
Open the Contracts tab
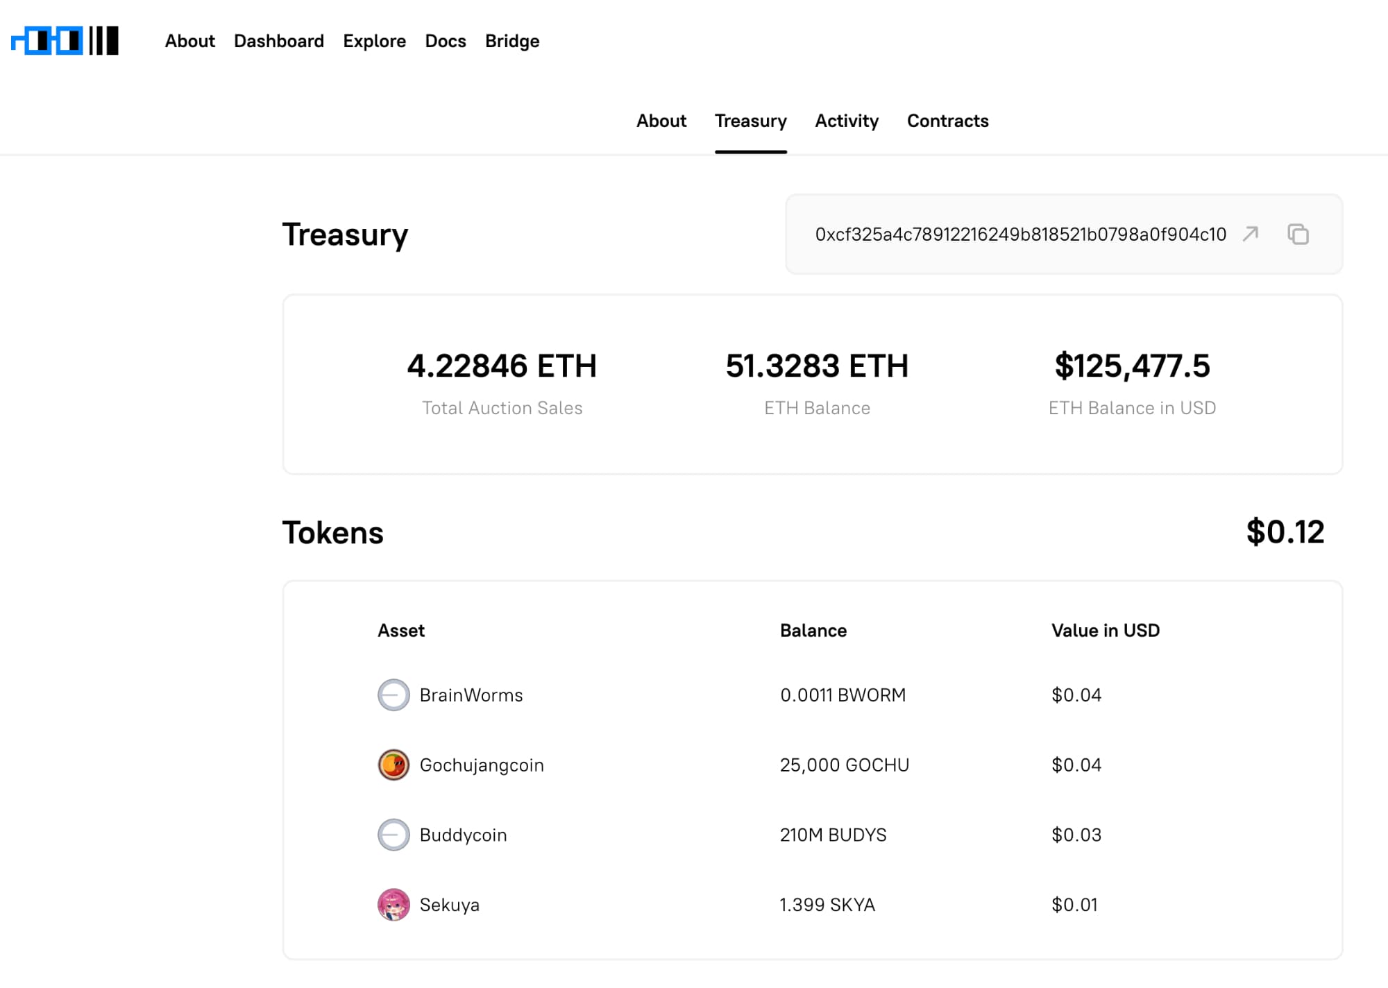[947, 121]
